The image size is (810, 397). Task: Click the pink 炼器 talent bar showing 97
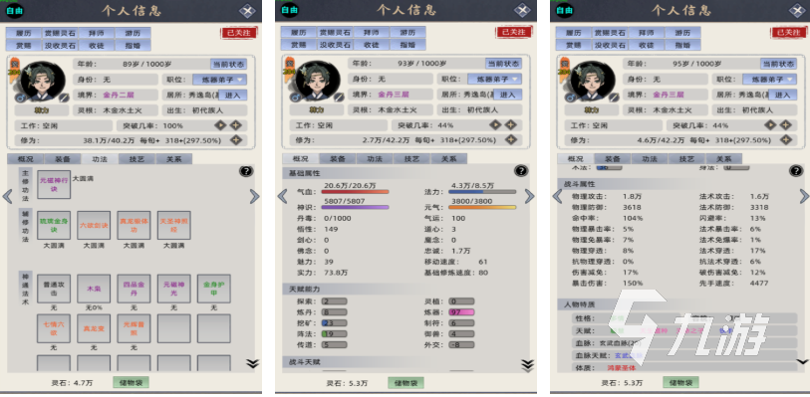[x=462, y=312]
